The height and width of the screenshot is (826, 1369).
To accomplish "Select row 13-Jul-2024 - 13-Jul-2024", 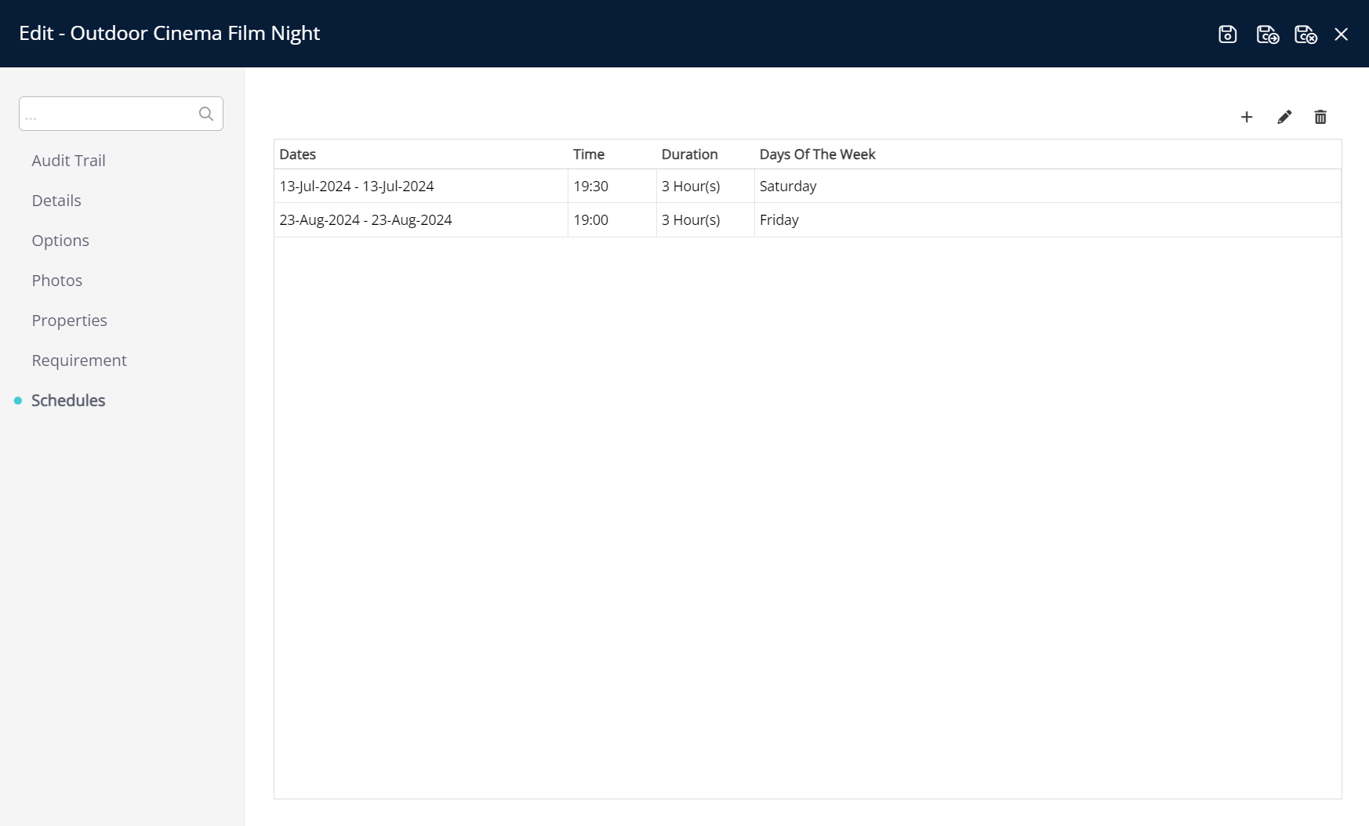I will point(808,187).
